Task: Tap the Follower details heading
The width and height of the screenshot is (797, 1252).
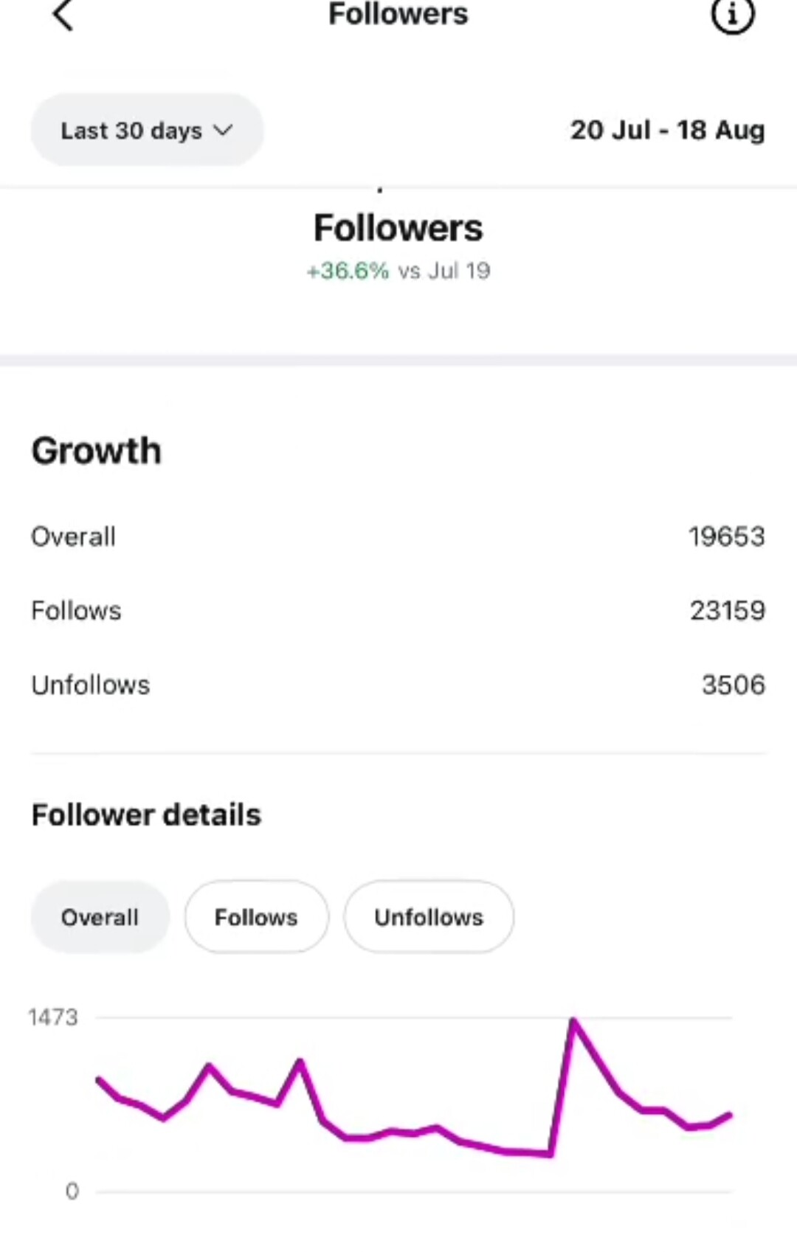Action: (146, 815)
